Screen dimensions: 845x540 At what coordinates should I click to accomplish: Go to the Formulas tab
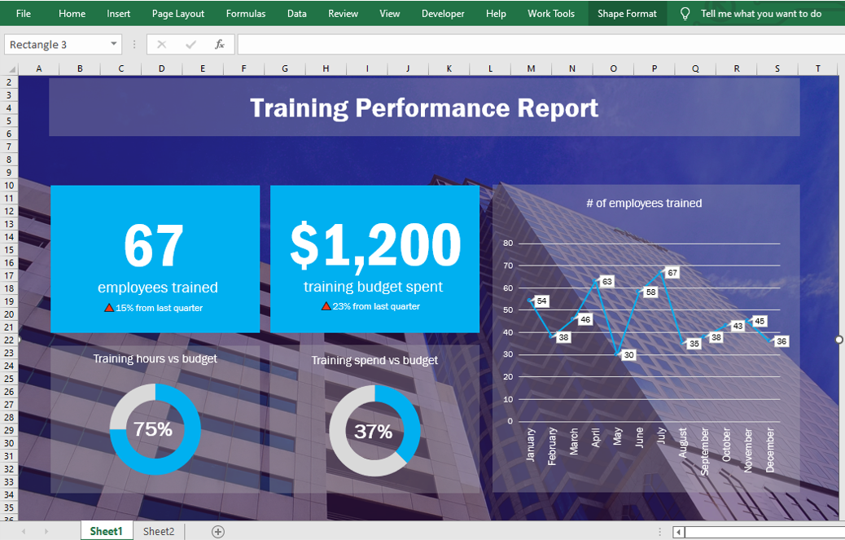pyautogui.click(x=246, y=14)
